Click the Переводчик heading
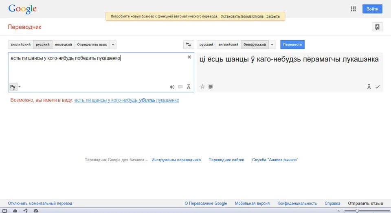This screenshot has height=213, width=391. coord(25,27)
